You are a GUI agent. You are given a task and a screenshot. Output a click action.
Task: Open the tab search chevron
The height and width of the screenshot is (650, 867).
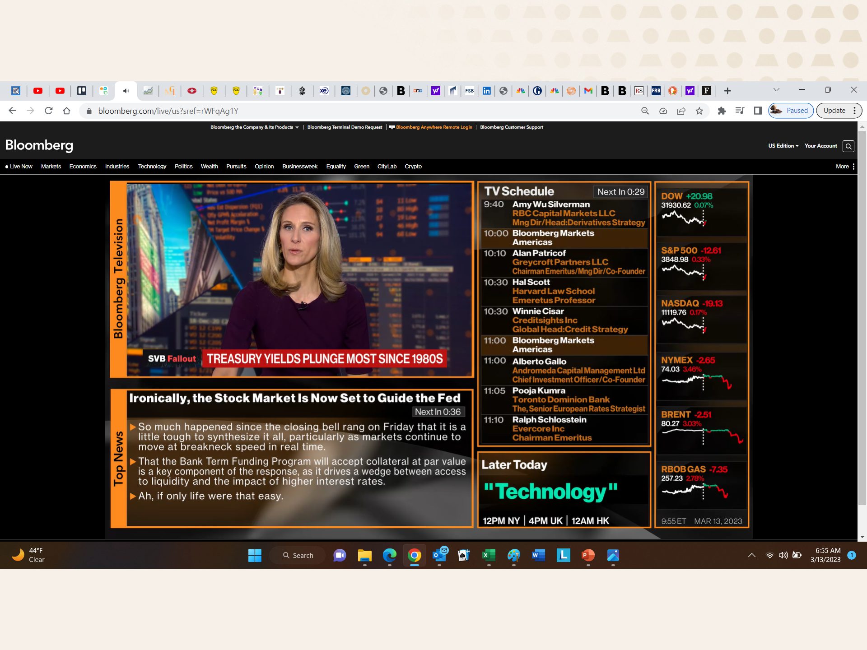click(776, 90)
